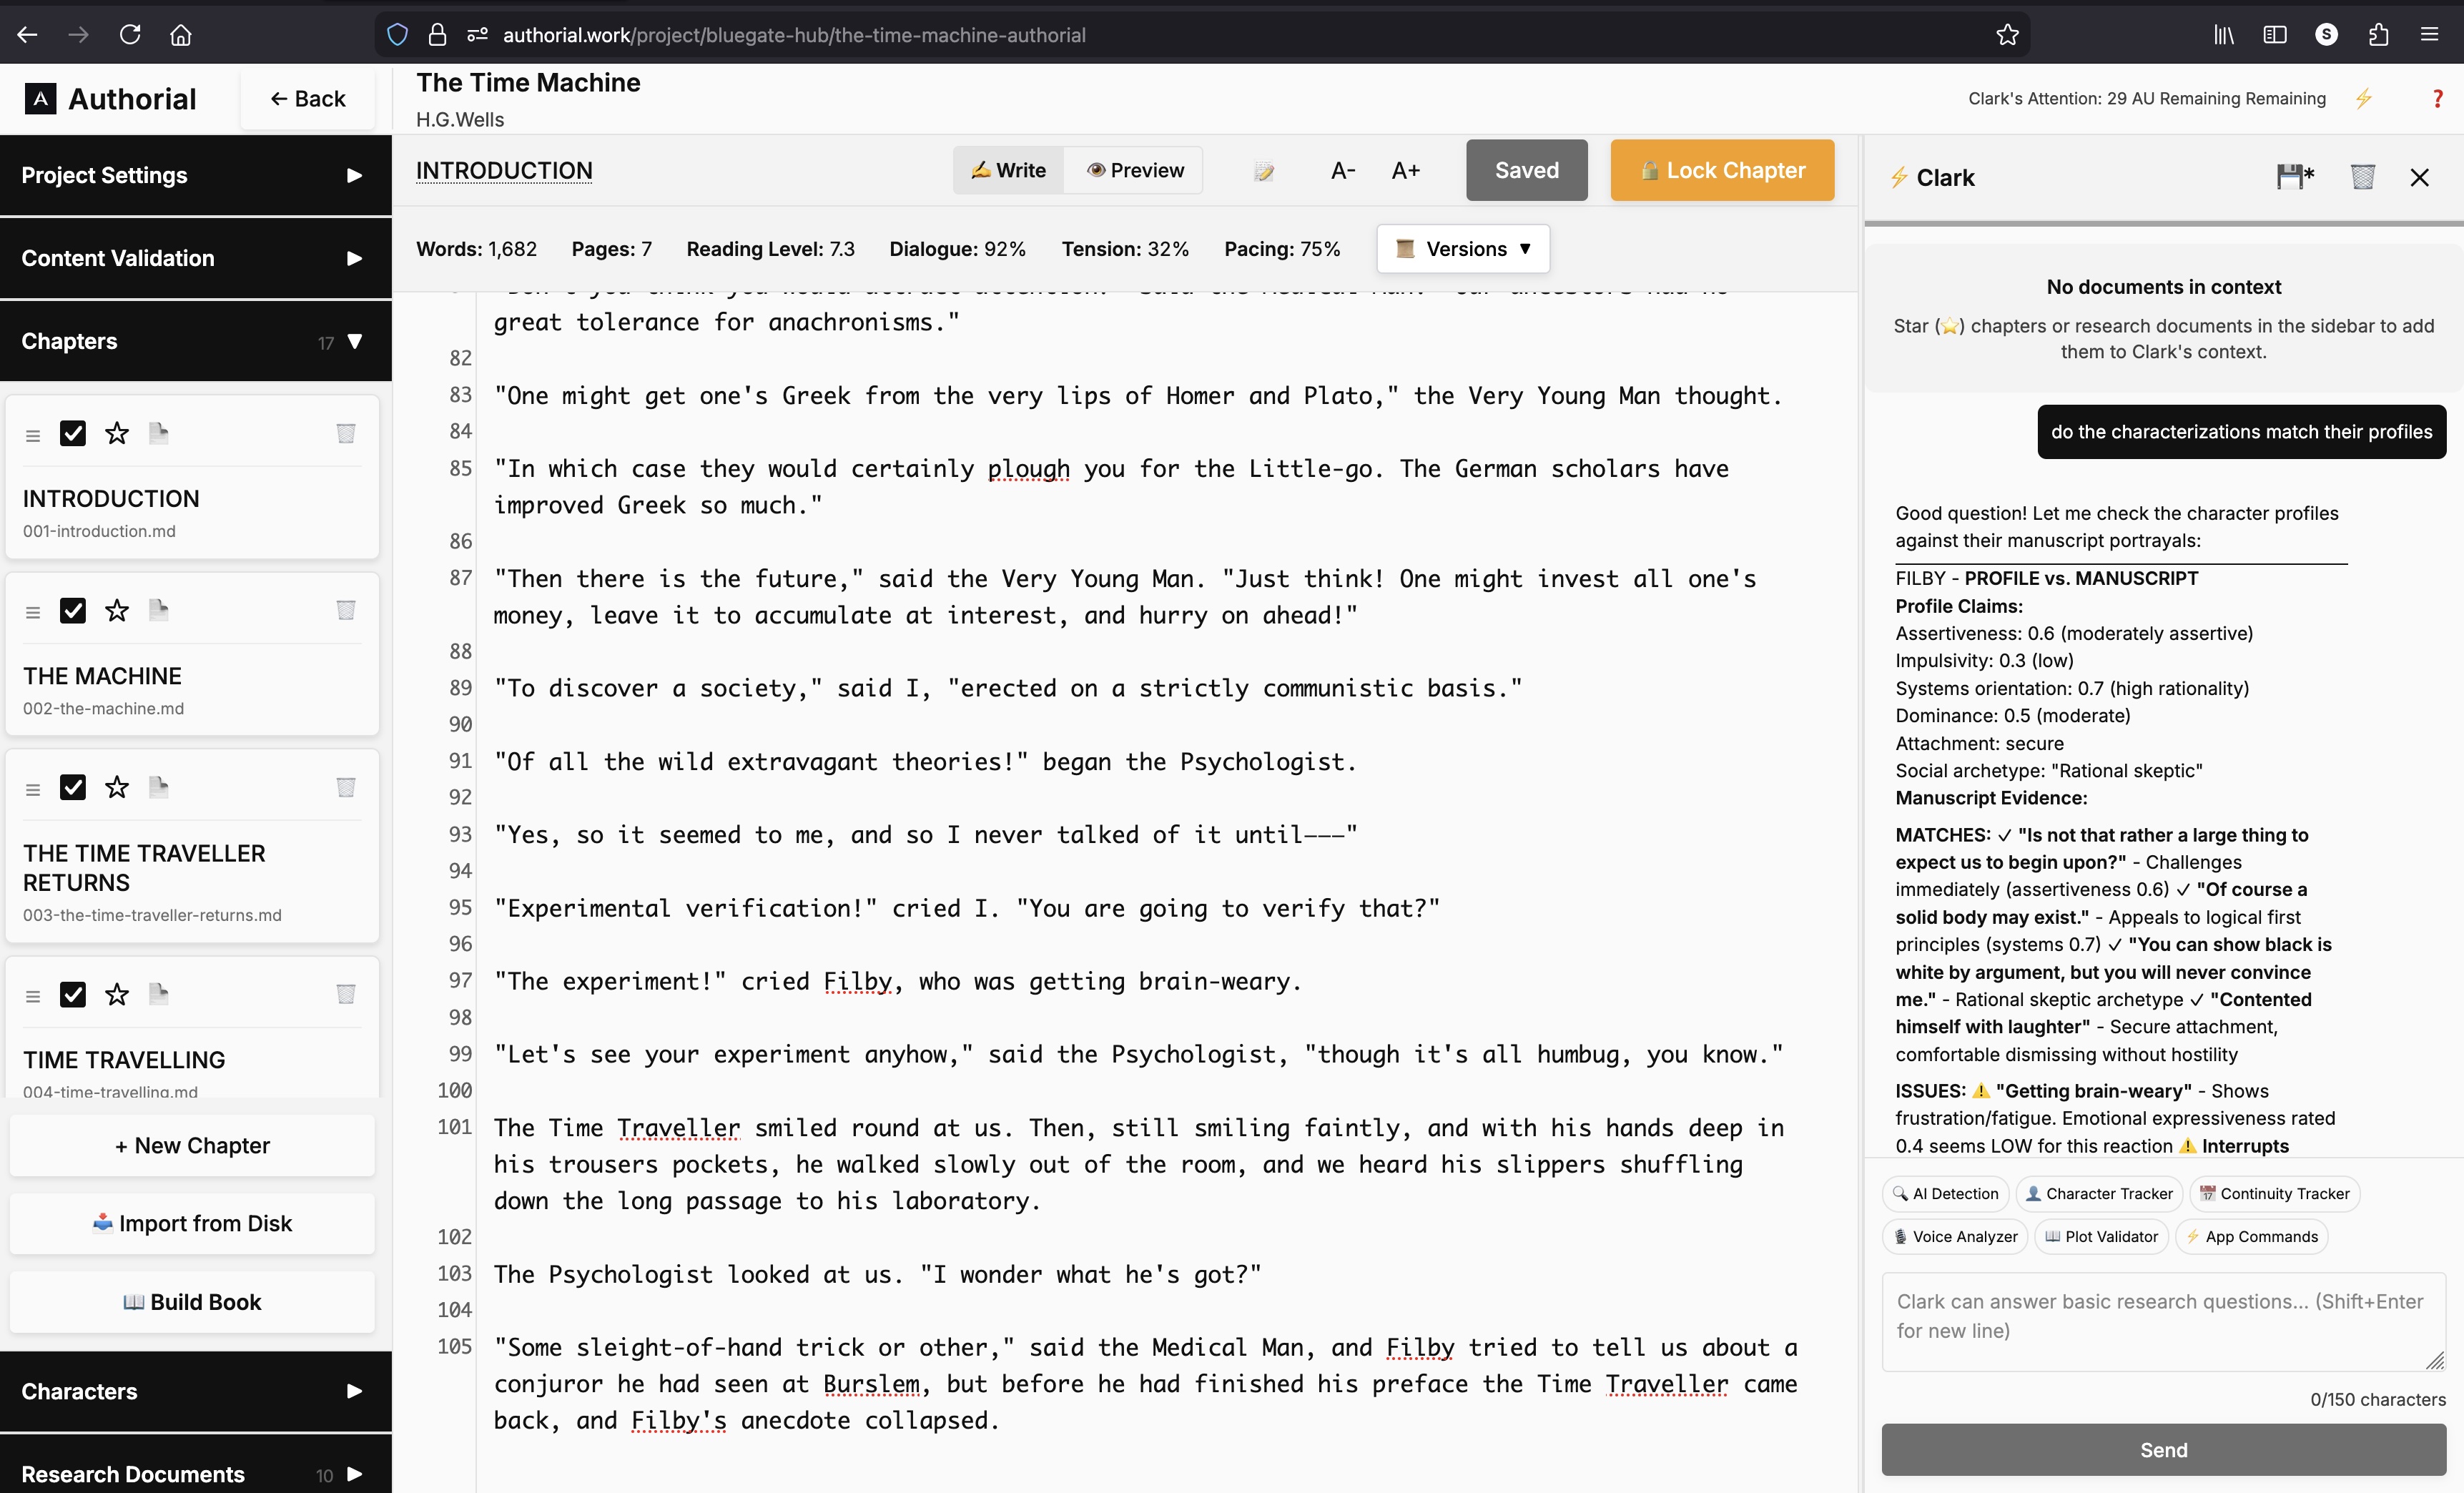Click the Pacing 75% metric
Viewport: 2464px width, 1493px height.
point(1282,248)
